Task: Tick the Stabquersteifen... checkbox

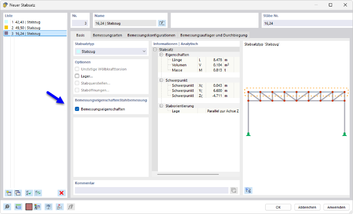Action: pyautogui.click(x=77, y=83)
